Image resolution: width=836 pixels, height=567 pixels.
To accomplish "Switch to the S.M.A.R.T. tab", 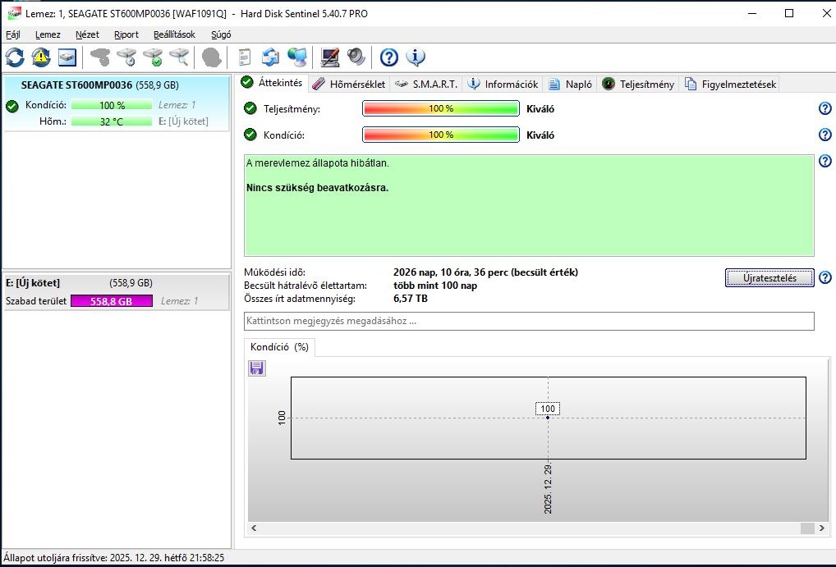I will (426, 85).
